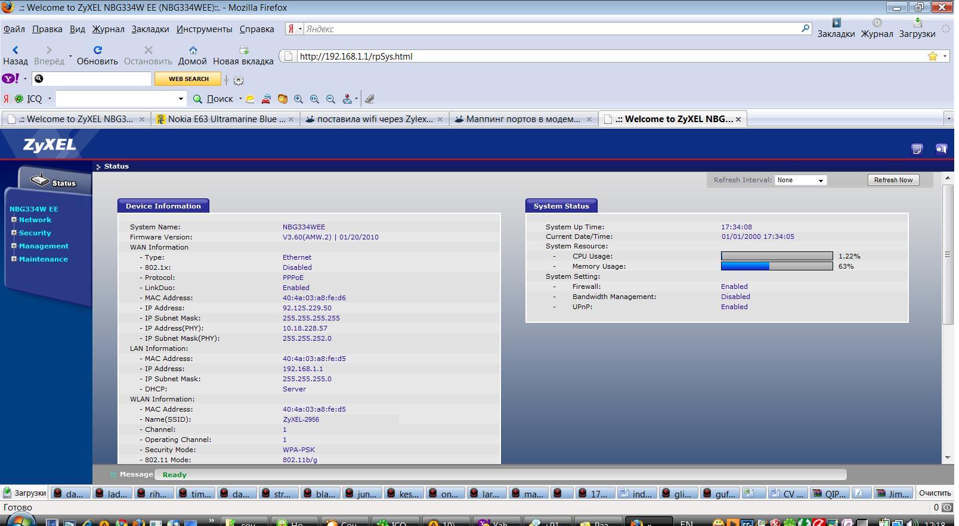Open the Справка menu

[256, 29]
